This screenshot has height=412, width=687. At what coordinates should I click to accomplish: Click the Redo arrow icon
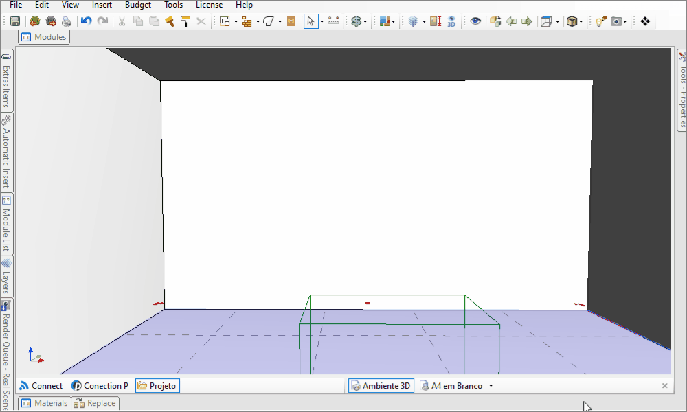pyautogui.click(x=102, y=21)
